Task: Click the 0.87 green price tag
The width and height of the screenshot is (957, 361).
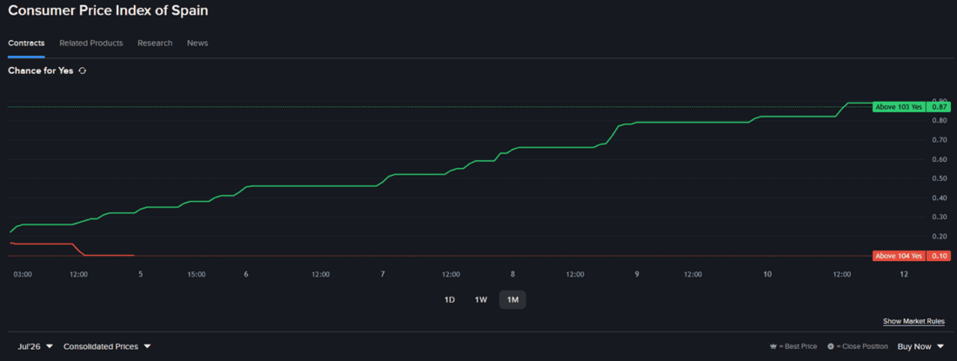Action: point(939,107)
